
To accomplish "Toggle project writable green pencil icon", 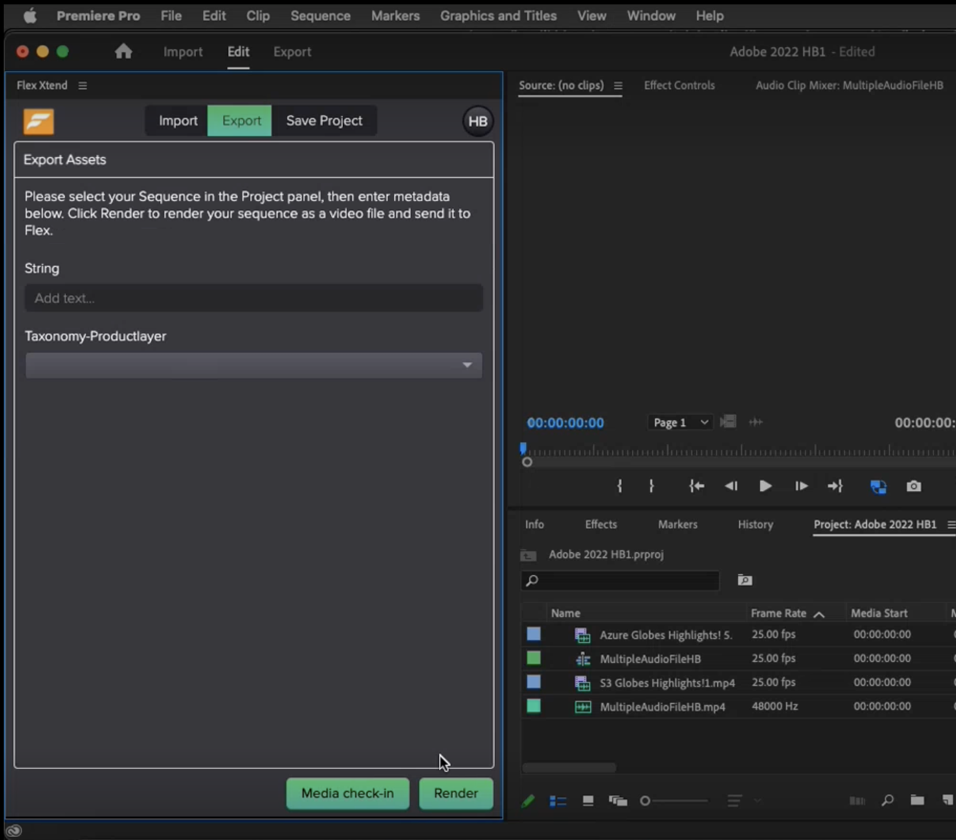I will click(x=528, y=800).
